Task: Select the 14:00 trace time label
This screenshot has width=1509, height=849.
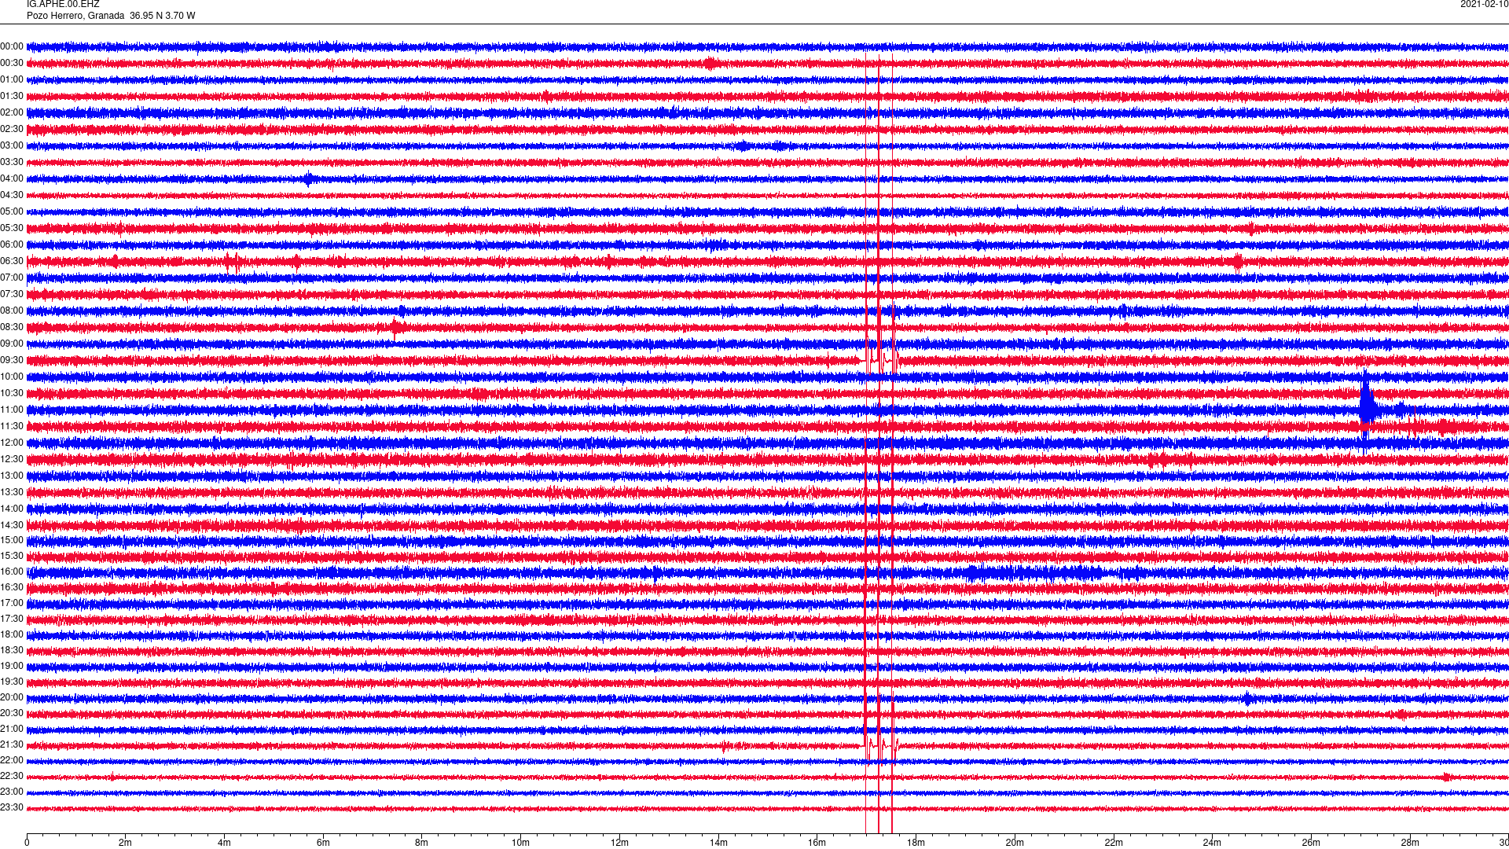Action: (12, 509)
